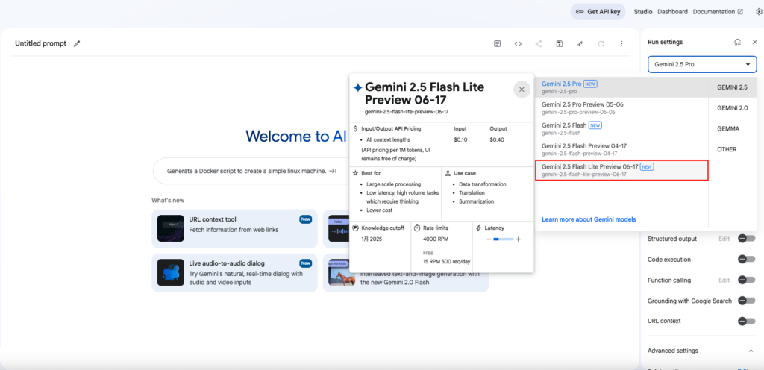The image size is (764, 370).
Task: Toggle Function calling switch
Action: pyautogui.click(x=746, y=280)
